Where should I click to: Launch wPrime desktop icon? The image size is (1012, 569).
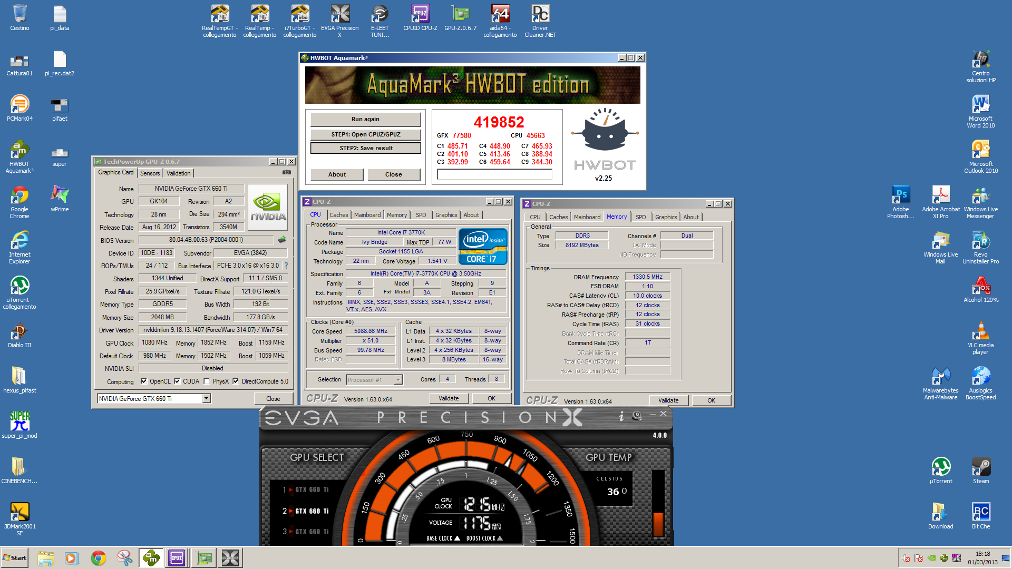(x=60, y=199)
